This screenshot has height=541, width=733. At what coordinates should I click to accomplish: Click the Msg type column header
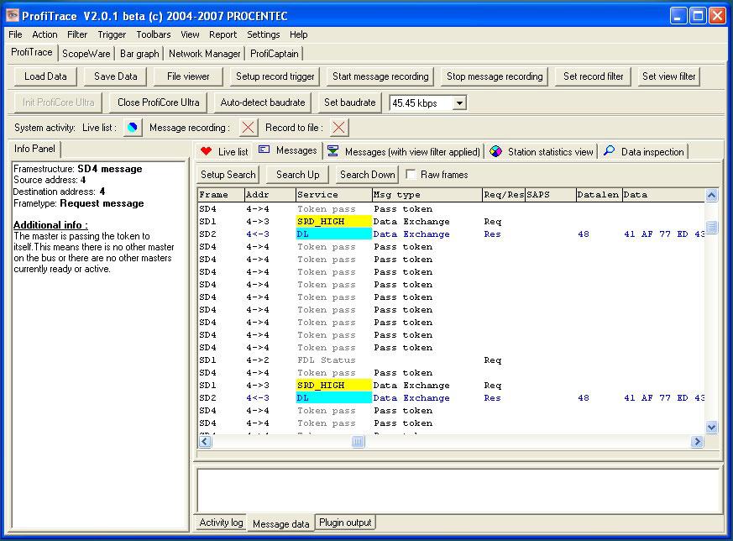pos(427,195)
